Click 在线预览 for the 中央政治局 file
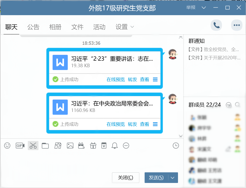This screenshot has height=188, width=246. pyautogui.click(x=116, y=124)
